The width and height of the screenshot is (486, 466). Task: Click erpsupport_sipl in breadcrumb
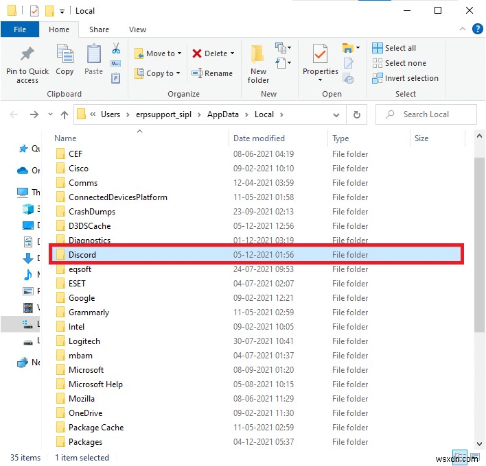pos(163,115)
